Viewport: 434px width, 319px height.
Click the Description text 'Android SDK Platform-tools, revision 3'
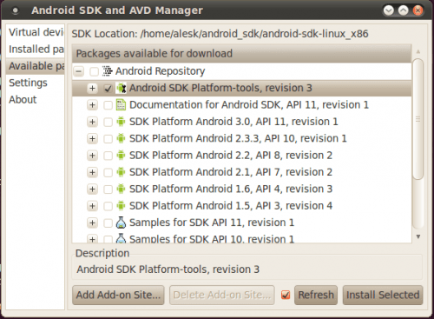coord(168,269)
